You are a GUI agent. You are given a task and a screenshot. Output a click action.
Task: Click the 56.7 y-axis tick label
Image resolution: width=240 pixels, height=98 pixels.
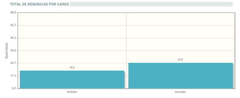pyautogui.click(x=13, y=25)
